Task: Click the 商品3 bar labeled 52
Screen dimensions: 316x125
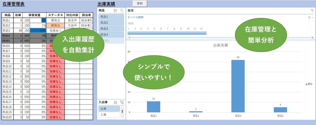Action: point(238,86)
